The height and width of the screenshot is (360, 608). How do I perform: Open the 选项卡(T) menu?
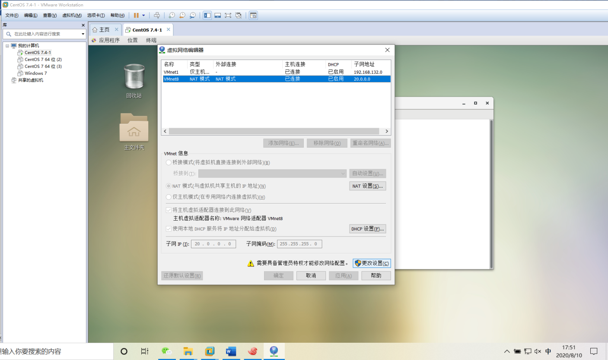(x=96, y=15)
